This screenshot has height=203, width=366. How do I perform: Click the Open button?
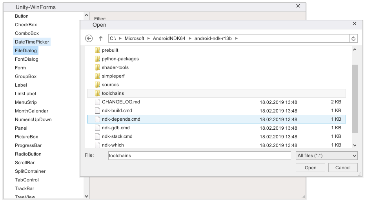[x=310, y=168]
